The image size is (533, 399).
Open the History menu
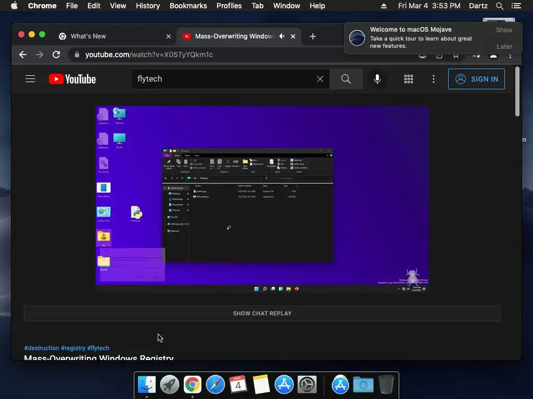tap(148, 6)
